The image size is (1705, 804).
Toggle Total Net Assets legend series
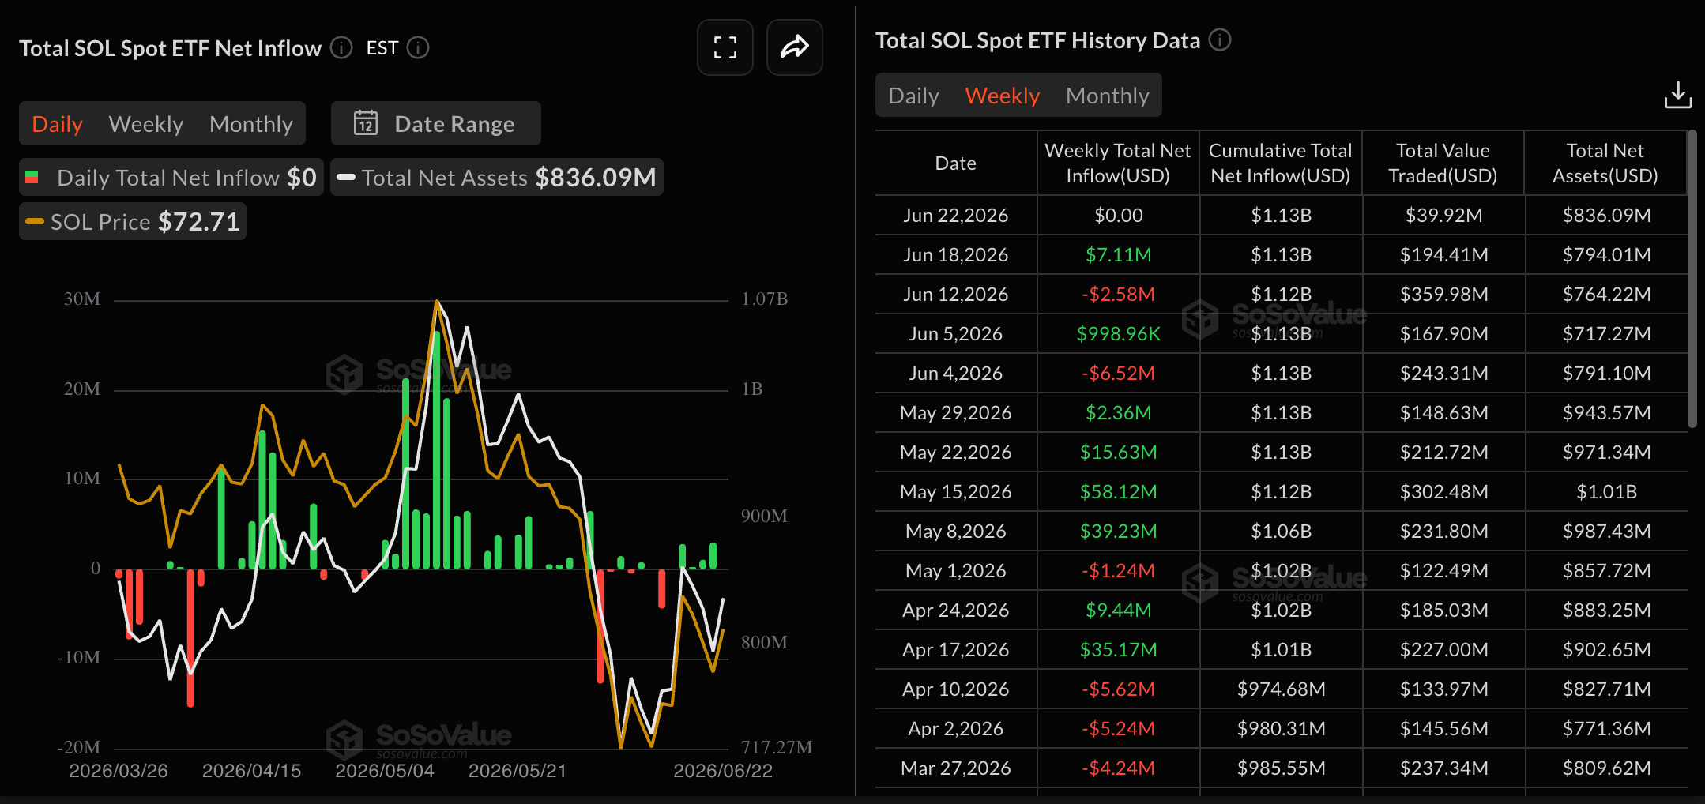pyautogui.click(x=497, y=178)
